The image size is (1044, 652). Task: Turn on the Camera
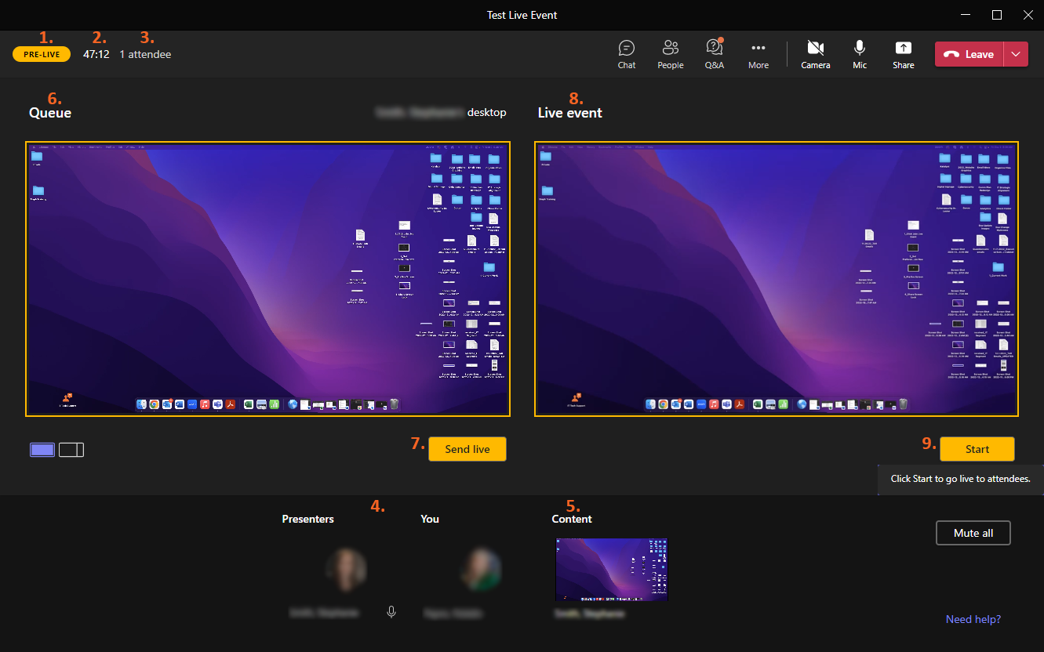point(815,54)
